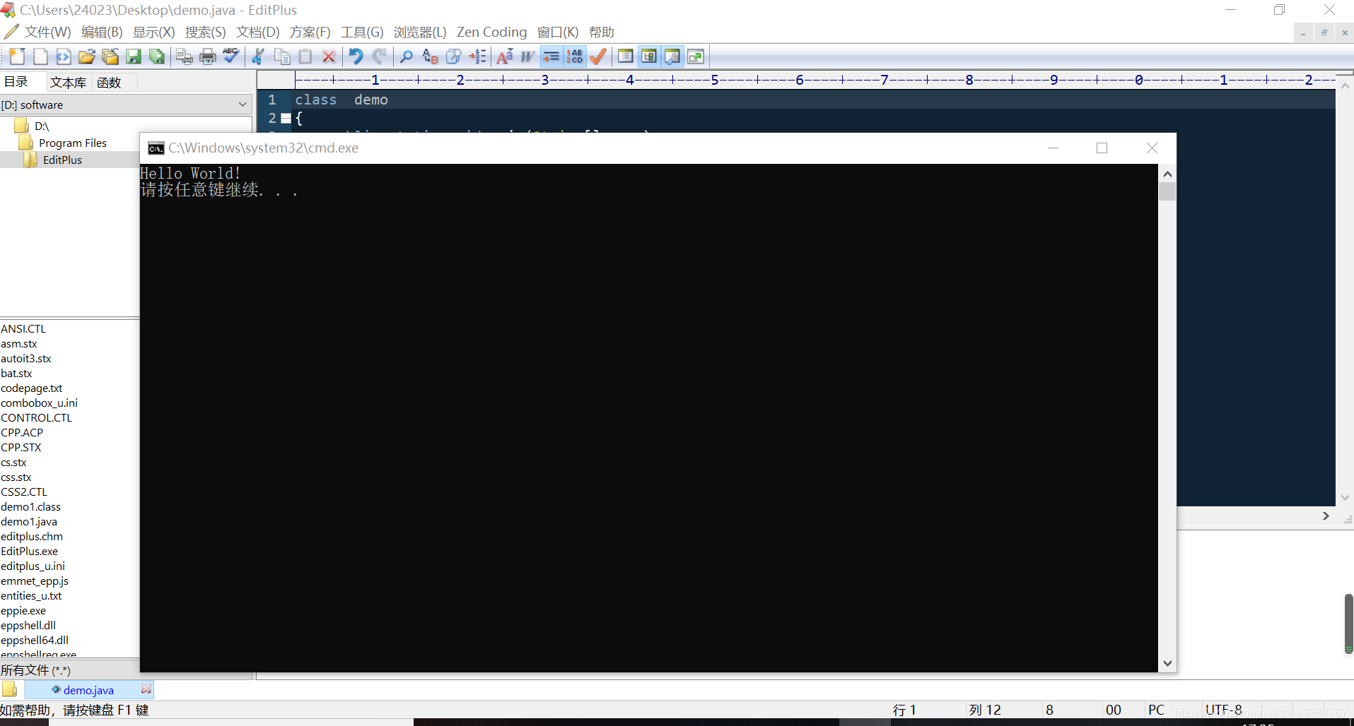Open file folder icon in toolbar
1354x726 pixels.
tap(87, 56)
